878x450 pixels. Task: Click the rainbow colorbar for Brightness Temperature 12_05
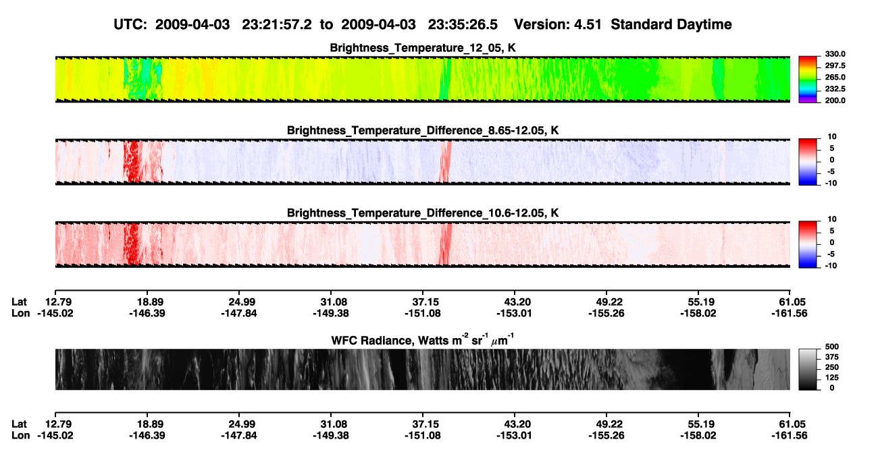[808, 79]
